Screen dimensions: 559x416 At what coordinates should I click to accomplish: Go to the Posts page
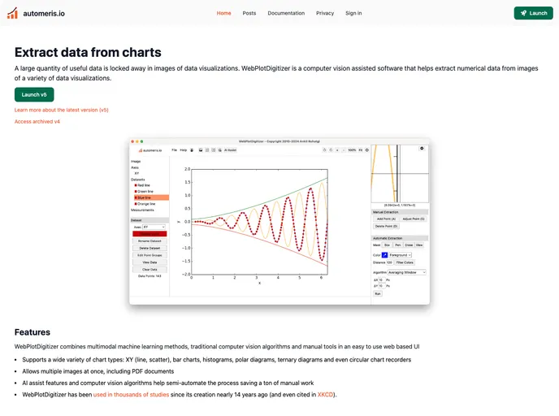[x=249, y=13]
